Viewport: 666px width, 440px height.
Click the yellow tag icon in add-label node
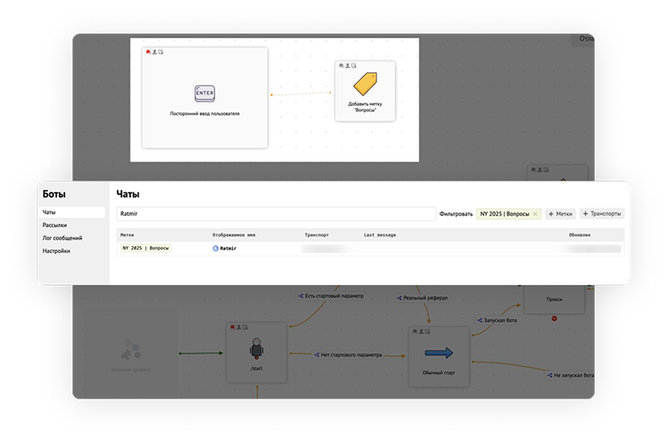[x=365, y=84]
